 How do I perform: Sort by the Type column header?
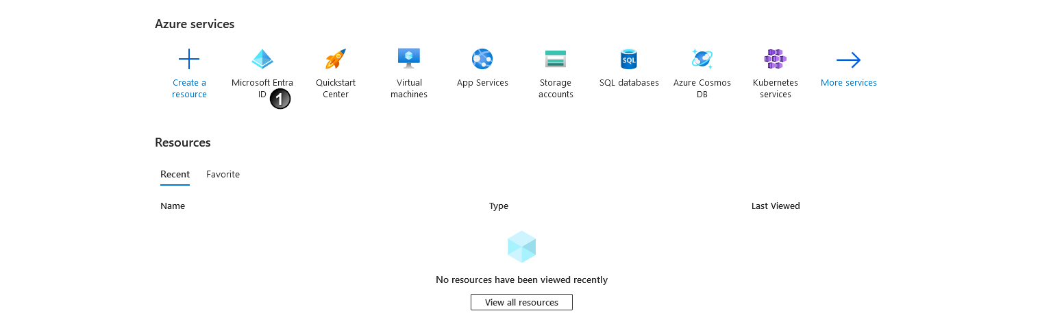click(x=499, y=206)
